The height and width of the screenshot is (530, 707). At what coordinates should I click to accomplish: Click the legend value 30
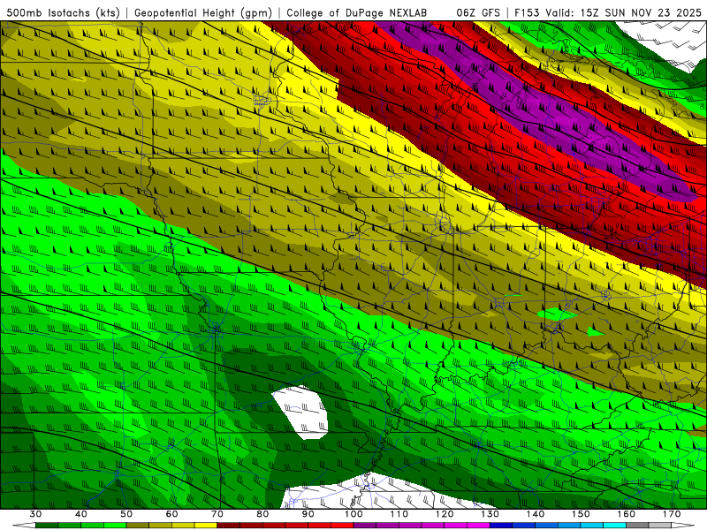[35, 514]
